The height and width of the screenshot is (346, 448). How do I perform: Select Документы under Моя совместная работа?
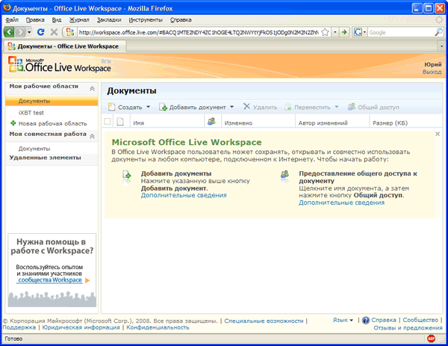pos(34,149)
